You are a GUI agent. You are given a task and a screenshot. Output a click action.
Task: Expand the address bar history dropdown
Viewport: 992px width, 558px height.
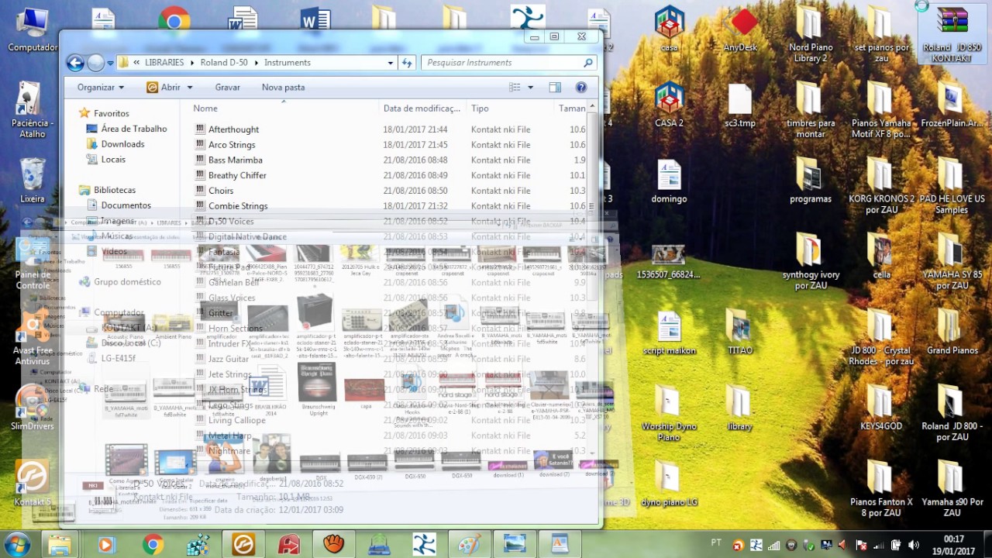coord(390,63)
